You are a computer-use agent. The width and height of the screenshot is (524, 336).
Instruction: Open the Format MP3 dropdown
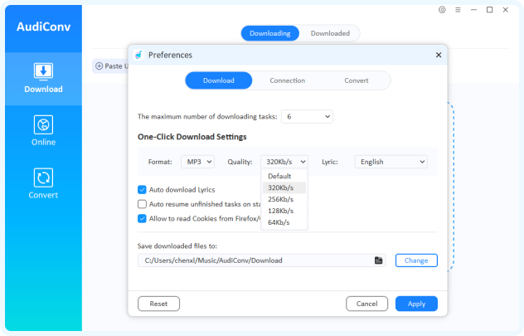tap(197, 162)
